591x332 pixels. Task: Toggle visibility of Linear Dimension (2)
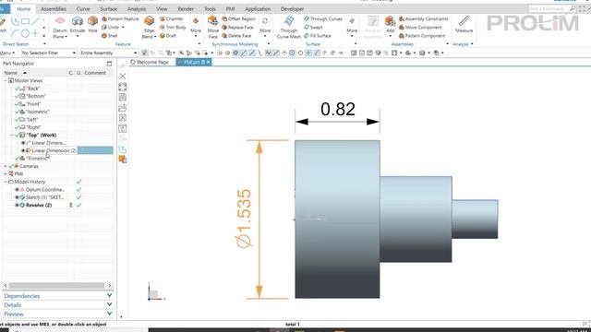pyautogui.click(x=23, y=150)
